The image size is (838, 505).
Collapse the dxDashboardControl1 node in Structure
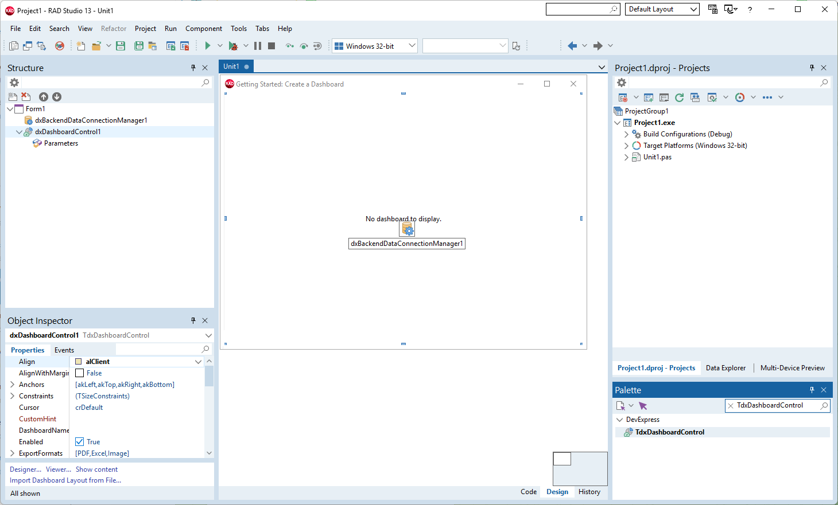point(19,131)
